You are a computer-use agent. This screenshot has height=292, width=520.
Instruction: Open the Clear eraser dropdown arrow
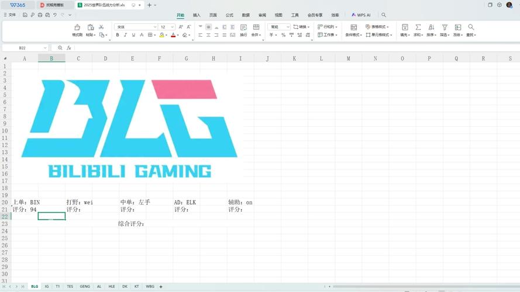pos(190,35)
